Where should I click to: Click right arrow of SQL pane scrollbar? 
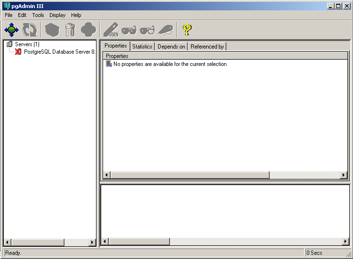tap(345, 242)
